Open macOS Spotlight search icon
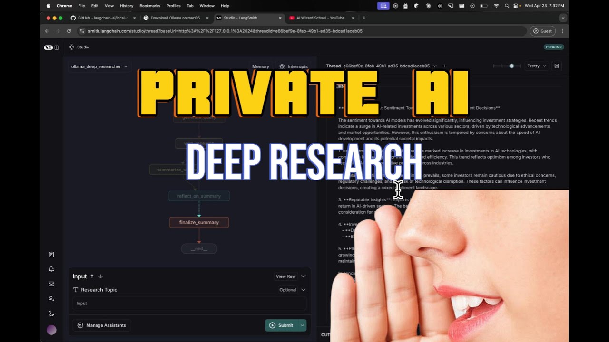 coord(507,6)
